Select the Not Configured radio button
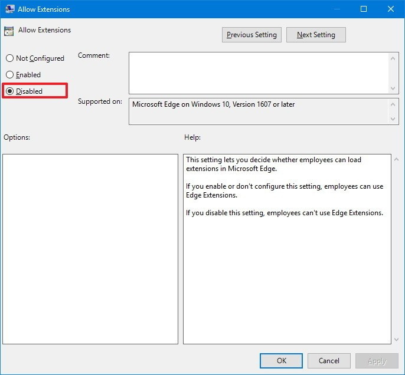 pyautogui.click(x=9, y=58)
